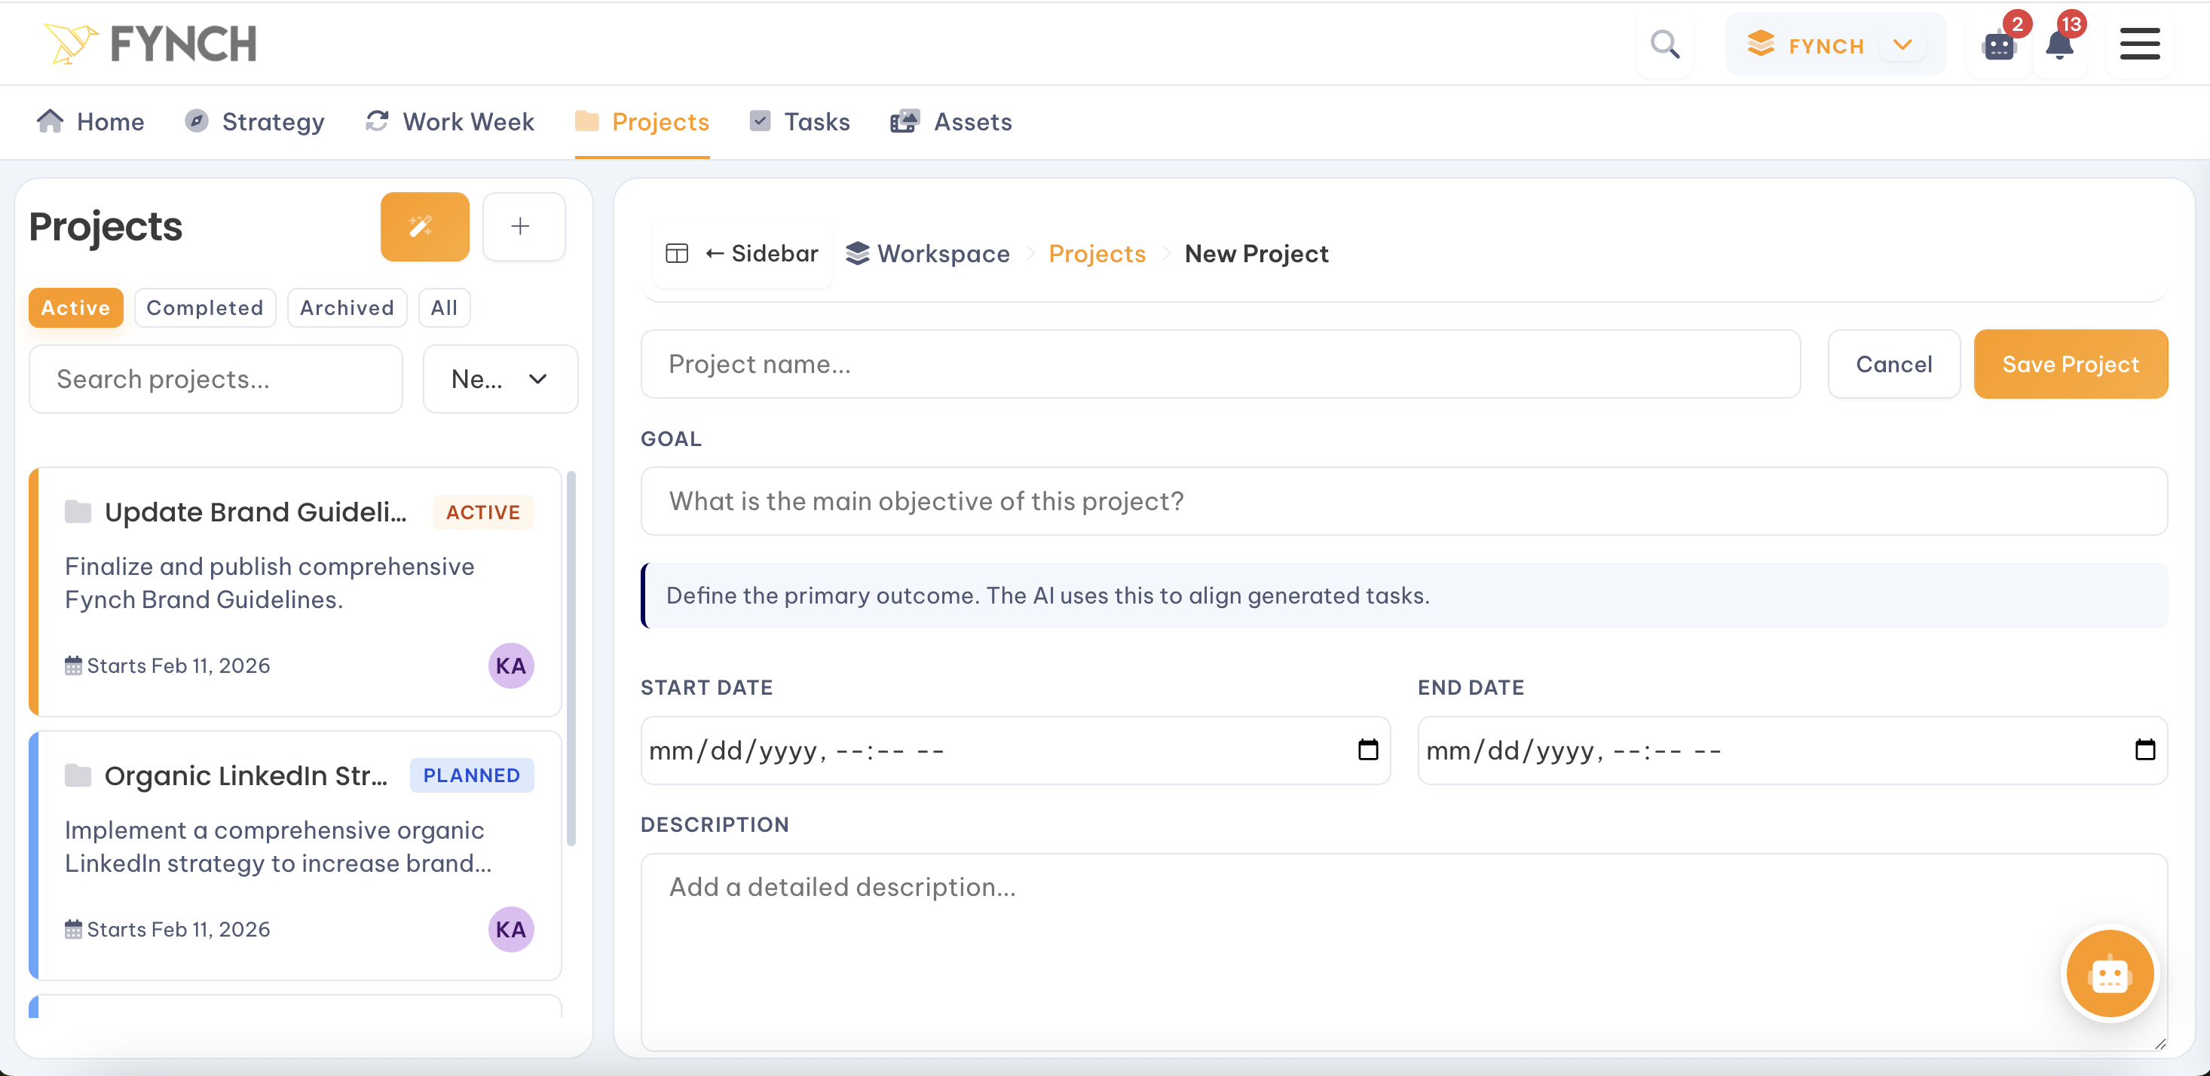Open the search with the magnifier icon
This screenshot has height=1076, width=2210.
[1664, 44]
